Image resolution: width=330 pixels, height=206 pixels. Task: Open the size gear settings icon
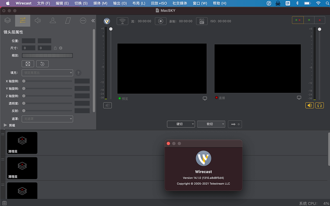tap(61, 48)
